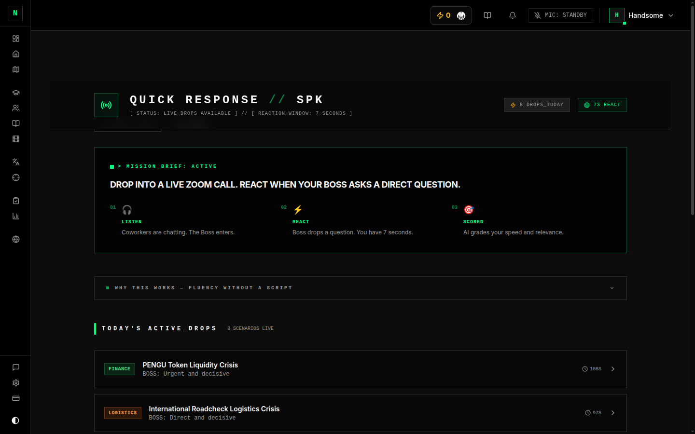This screenshot has height=434, width=695.
Task: Click the target SCORED step icon
Action: tap(469, 210)
